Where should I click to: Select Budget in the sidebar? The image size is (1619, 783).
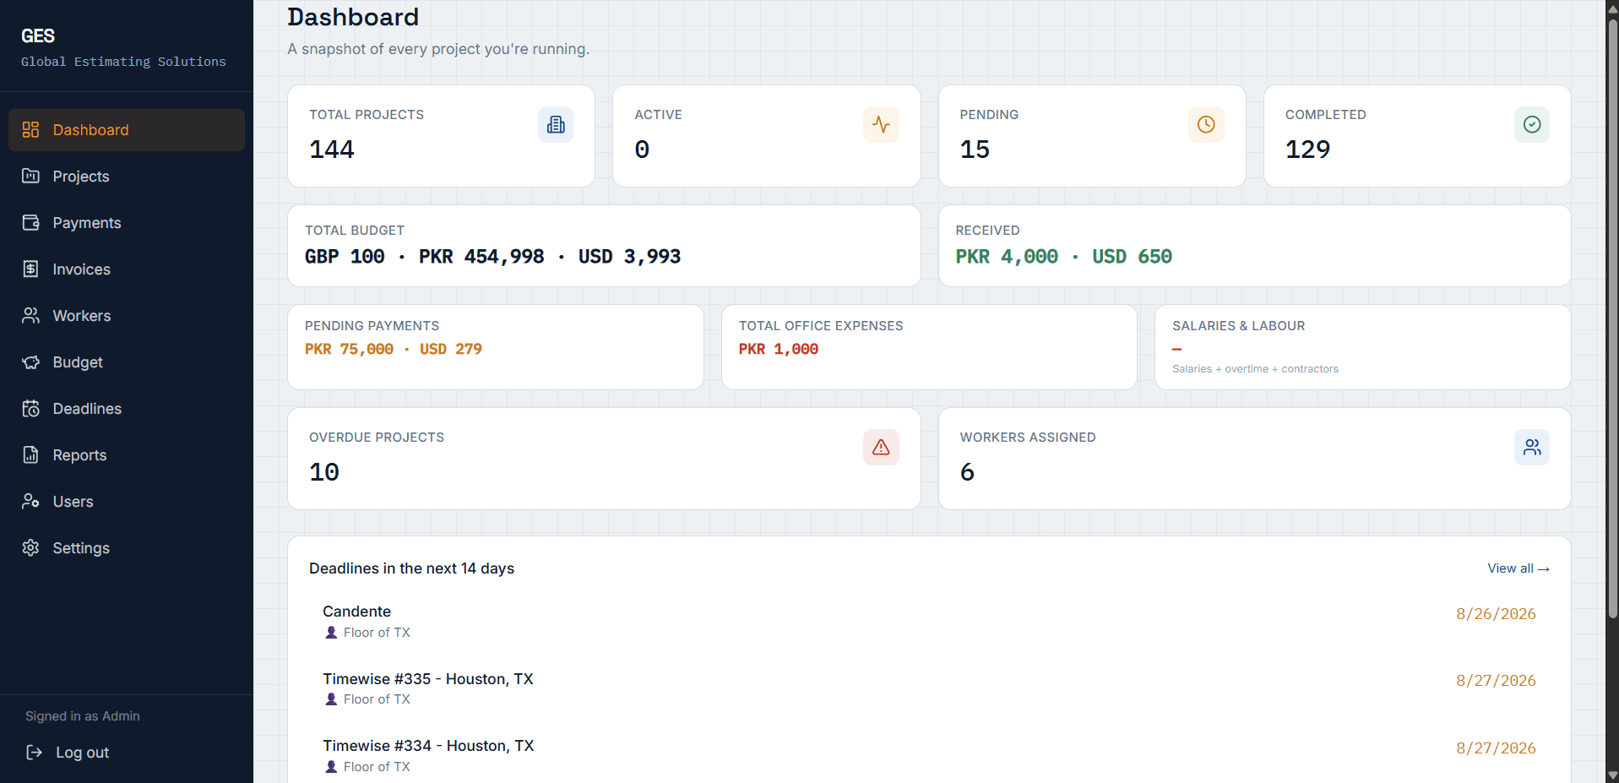tap(127, 362)
